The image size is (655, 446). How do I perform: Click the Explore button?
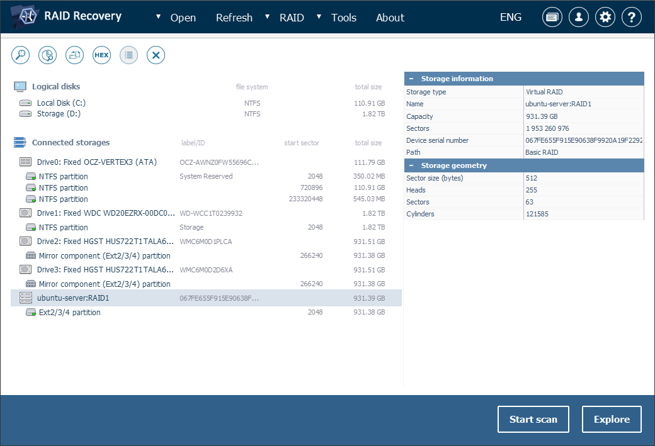pos(611,420)
